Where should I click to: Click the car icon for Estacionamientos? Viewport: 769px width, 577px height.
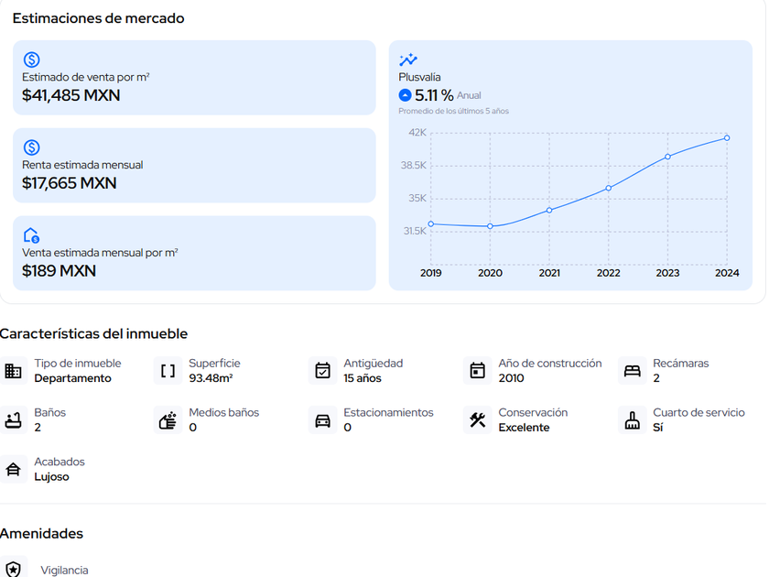tap(322, 420)
